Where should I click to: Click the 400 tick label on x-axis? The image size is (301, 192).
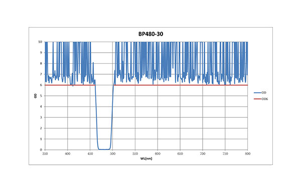coord(68,153)
